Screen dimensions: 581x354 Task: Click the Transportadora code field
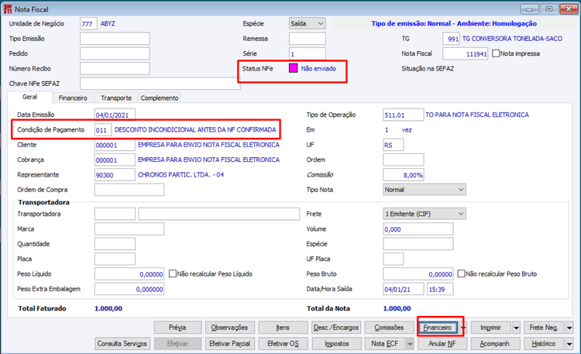pyautogui.click(x=115, y=214)
